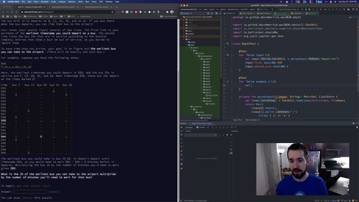Switch to the Debugger sub-tab
Image resolution: width=359 pixels, height=202 pixels.
tap(189, 127)
